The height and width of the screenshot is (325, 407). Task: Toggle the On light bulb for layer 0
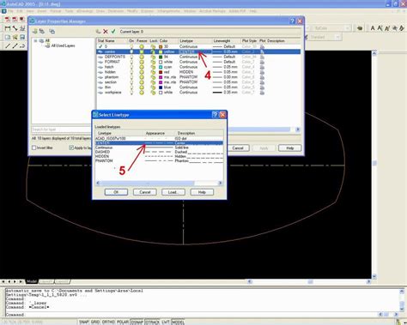(x=131, y=46)
